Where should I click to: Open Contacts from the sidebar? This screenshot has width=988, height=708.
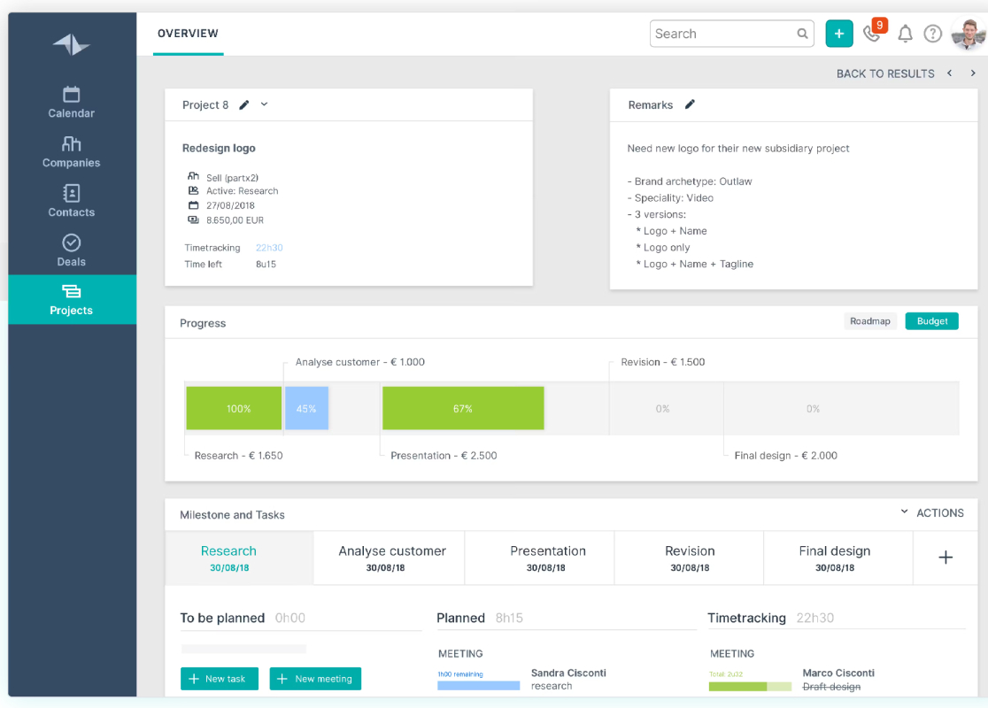[x=71, y=201]
